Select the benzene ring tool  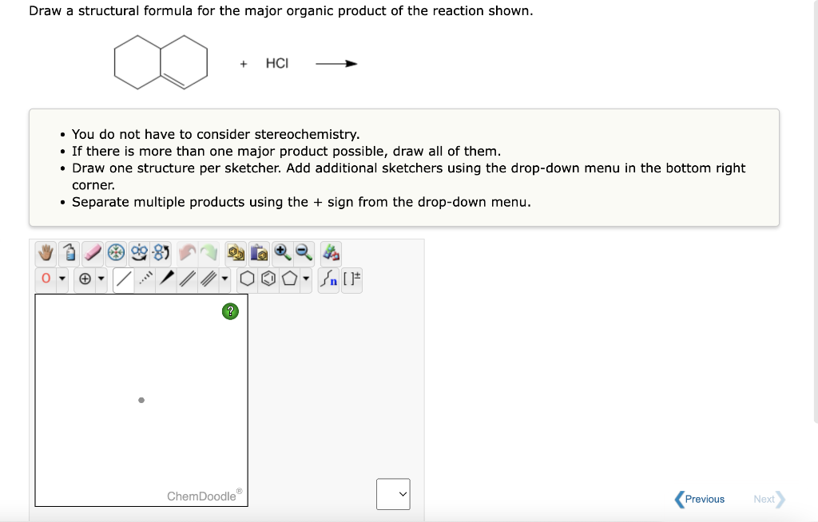point(268,279)
